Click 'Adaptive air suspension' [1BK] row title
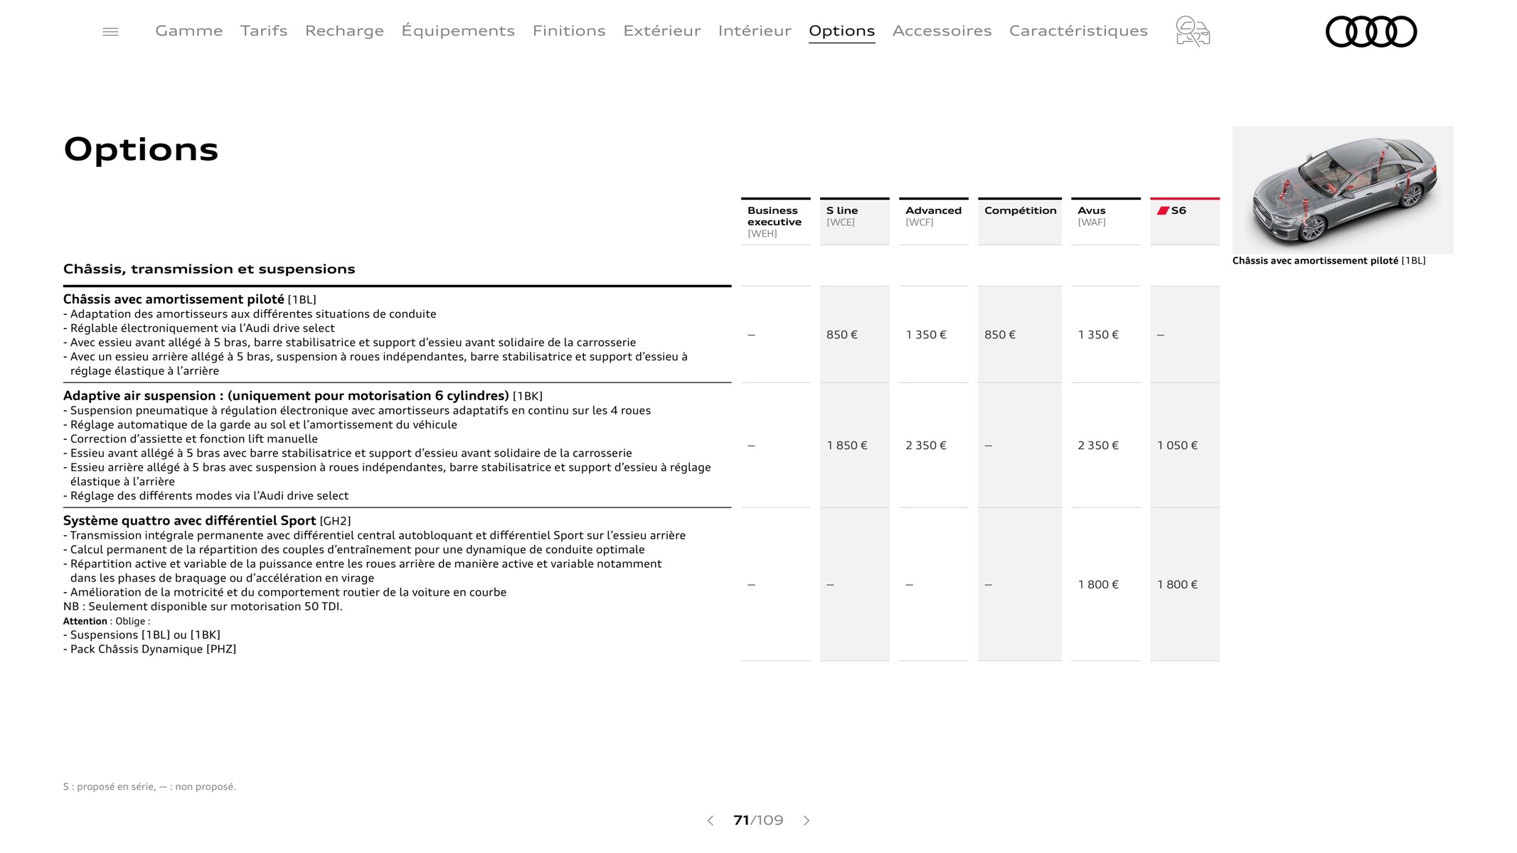 pyautogui.click(x=303, y=396)
